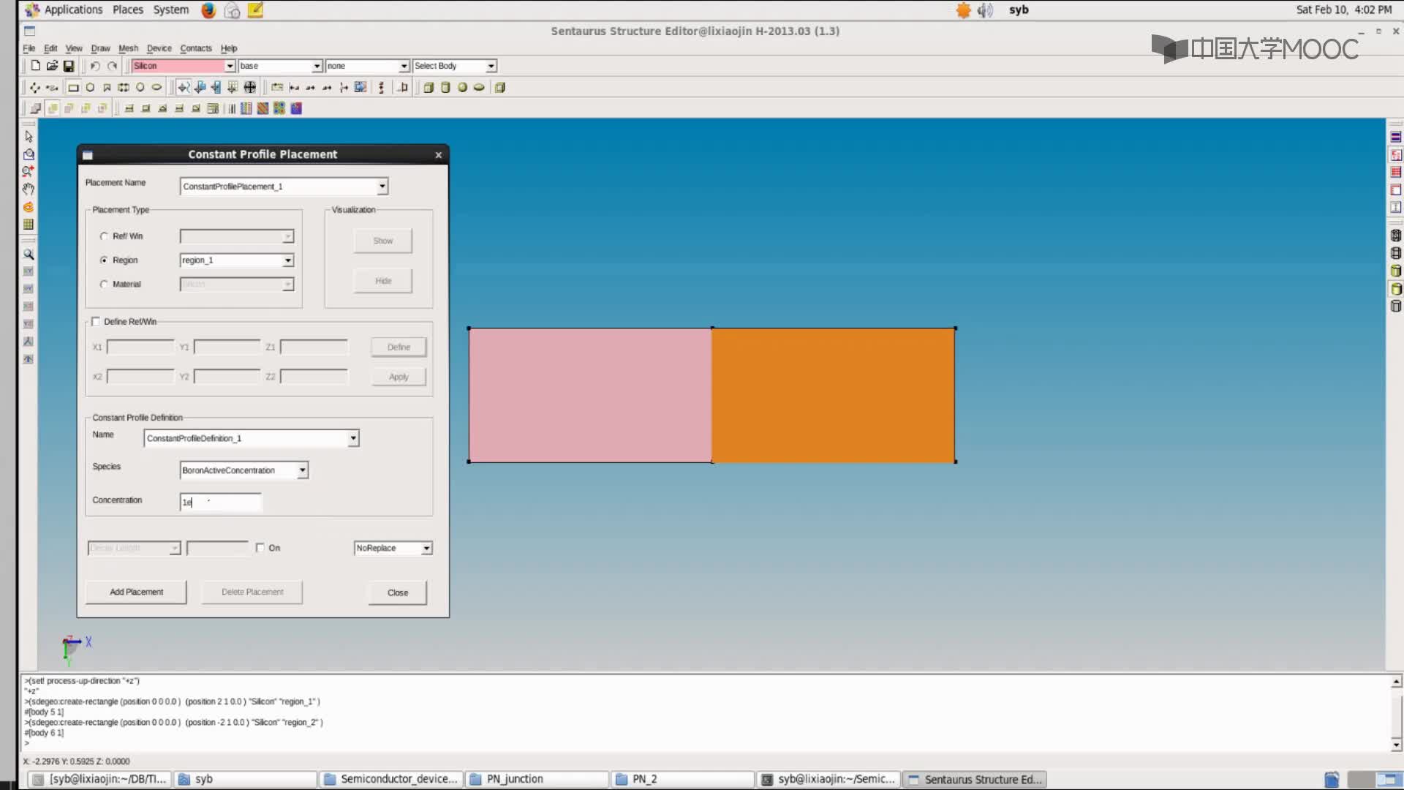Choose the arrow Select pointer tool
The width and height of the screenshot is (1404, 790).
click(x=29, y=136)
